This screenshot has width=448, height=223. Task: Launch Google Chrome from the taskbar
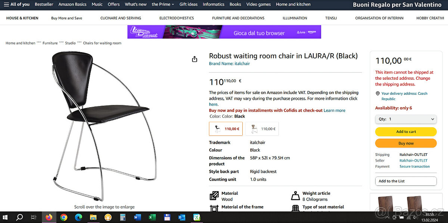pos(63,217)
